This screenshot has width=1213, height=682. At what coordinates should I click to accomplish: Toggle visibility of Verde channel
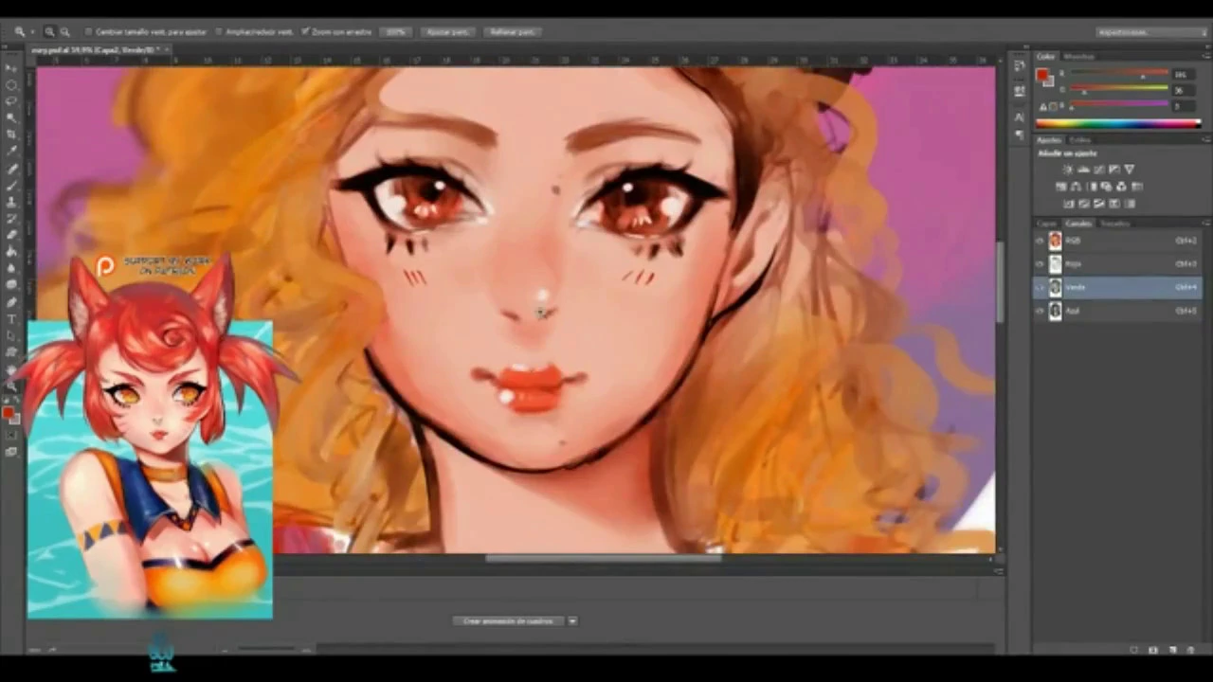[1040, 287]
